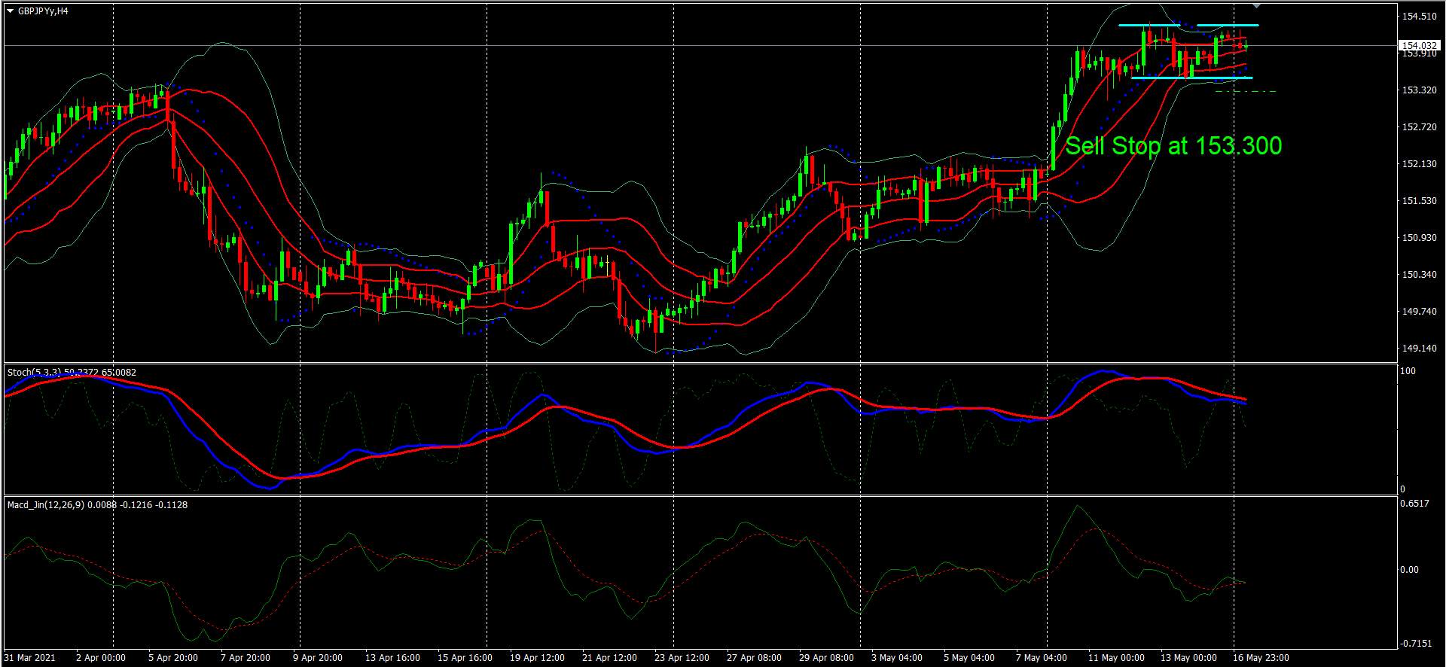The image size is (1446, 667).
Task: Click the 31 Mar 2021 date label
Action: coord(29,658)
